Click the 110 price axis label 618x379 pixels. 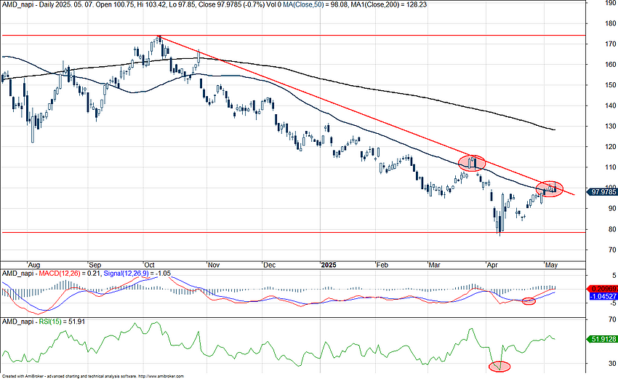[x=611, y=167]
